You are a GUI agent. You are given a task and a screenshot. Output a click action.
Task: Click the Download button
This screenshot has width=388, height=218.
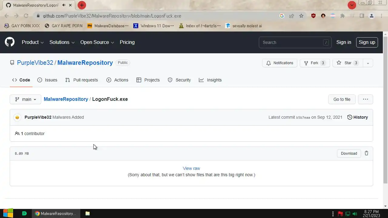click(349, 153)
